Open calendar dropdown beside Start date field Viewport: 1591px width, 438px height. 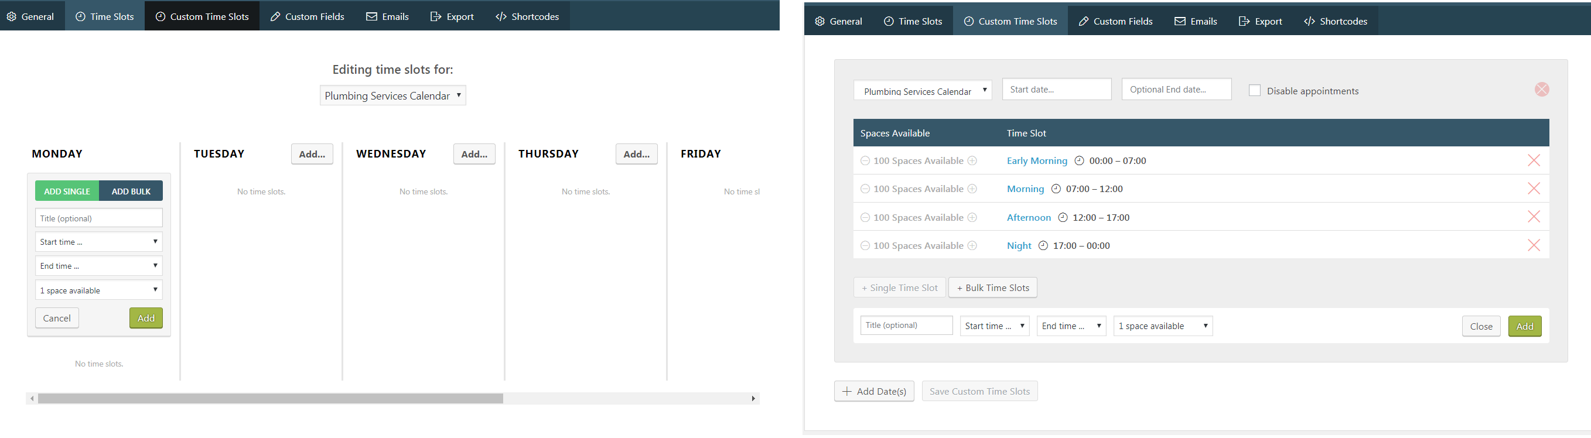point(922,91)
